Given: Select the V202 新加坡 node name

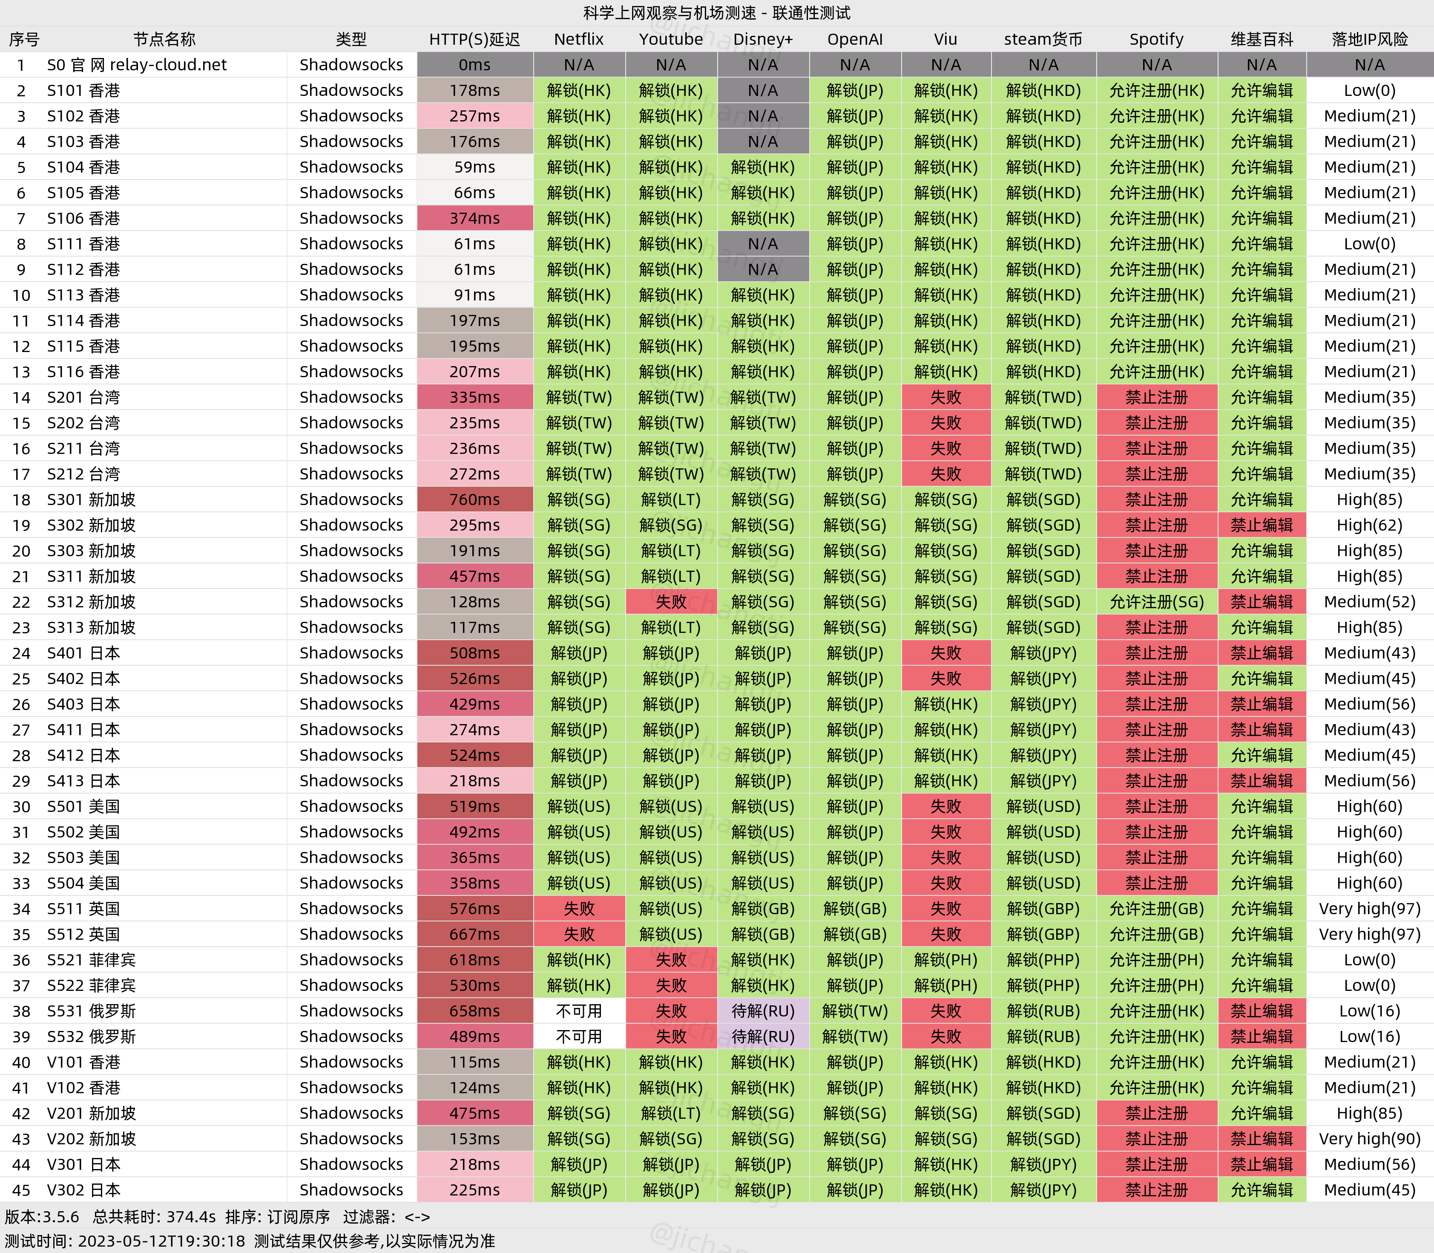Looking at the screenshot, I should (x=91, y=1138).
